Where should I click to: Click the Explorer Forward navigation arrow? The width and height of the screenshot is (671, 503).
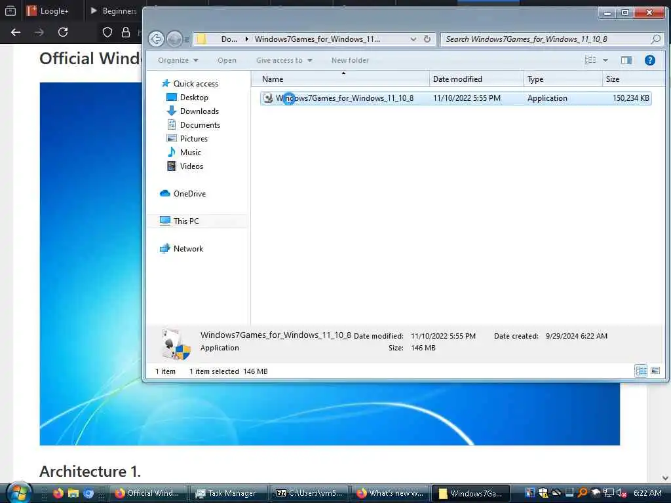pyautogui.click(x=174, y=39)
